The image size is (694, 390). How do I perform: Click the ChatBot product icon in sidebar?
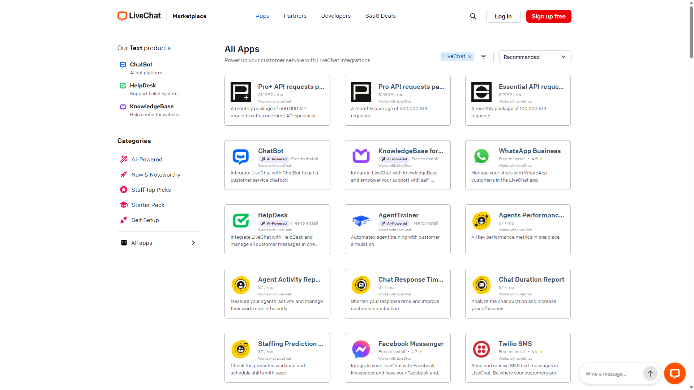point(123,65)
